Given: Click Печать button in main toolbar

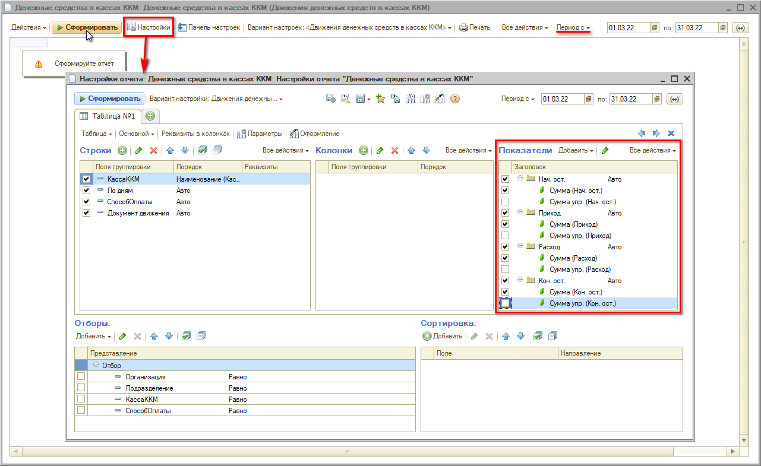Looking at the screenshot, I should point(475,27).
